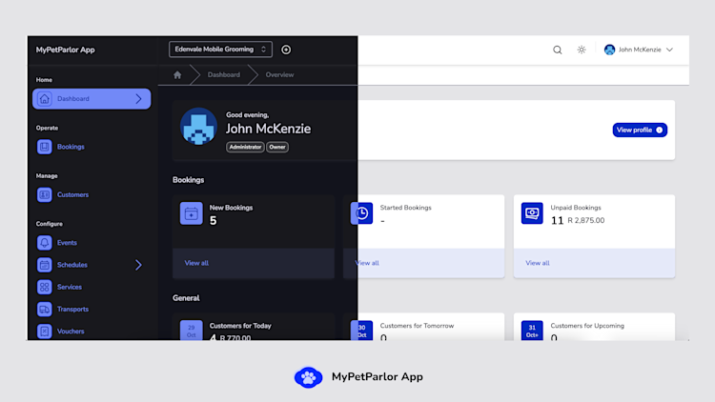Click the Schedules calendar icon
This screenshot has width=715, height=402.
pos(44,265)
